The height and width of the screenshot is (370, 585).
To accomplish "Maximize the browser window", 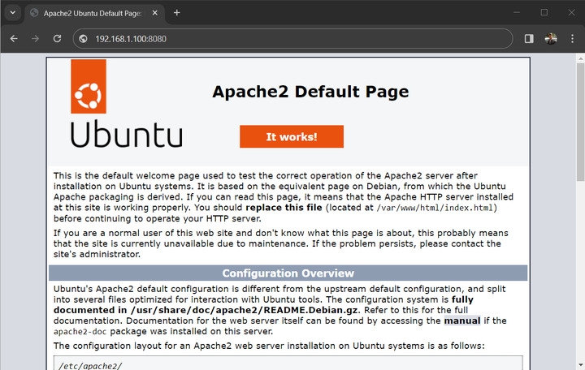I will point(544,12).
